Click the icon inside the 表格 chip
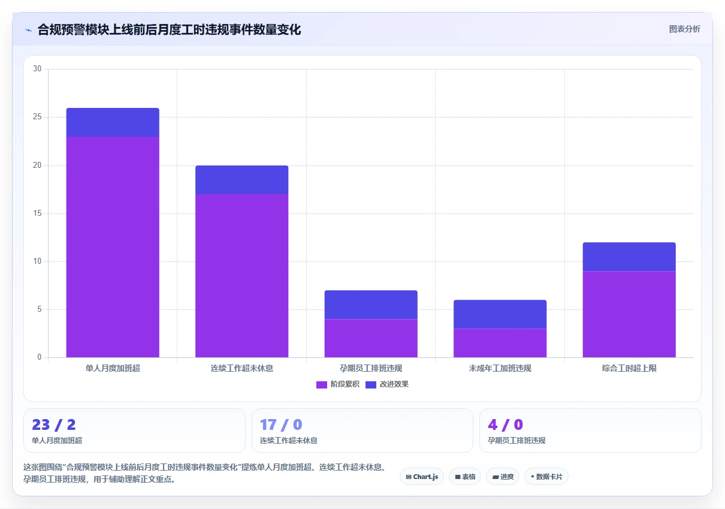Screen dimensions: 725x509 (458, 477)
